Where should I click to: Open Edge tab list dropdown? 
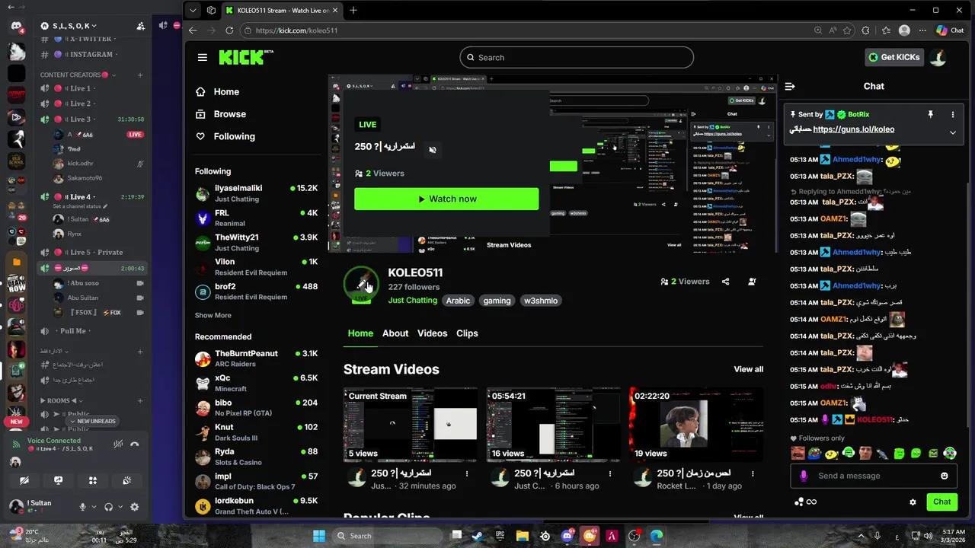coord(193,10)
